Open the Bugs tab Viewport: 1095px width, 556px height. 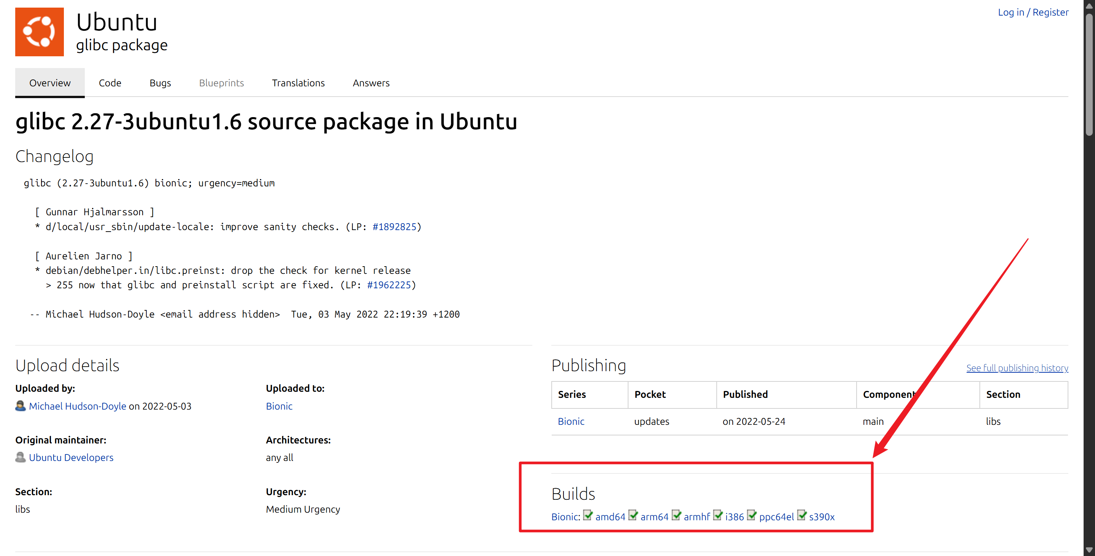pos(160,83)
